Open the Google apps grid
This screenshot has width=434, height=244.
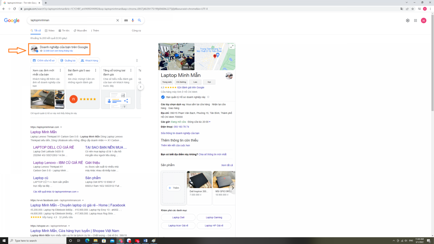click(416, 21)
